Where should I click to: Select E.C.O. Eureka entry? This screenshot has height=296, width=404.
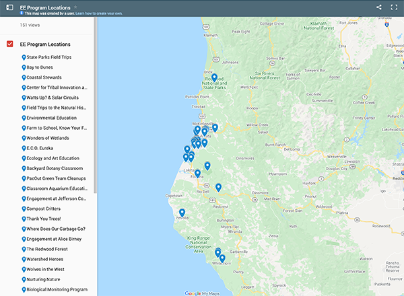click(x=40, y=148)
